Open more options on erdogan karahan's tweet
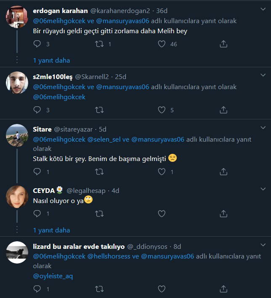This screenshot has height=298, width=271. [x=263, y=11]
